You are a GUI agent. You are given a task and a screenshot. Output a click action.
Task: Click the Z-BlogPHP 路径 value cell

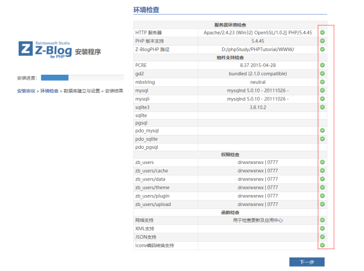(257, 49)
